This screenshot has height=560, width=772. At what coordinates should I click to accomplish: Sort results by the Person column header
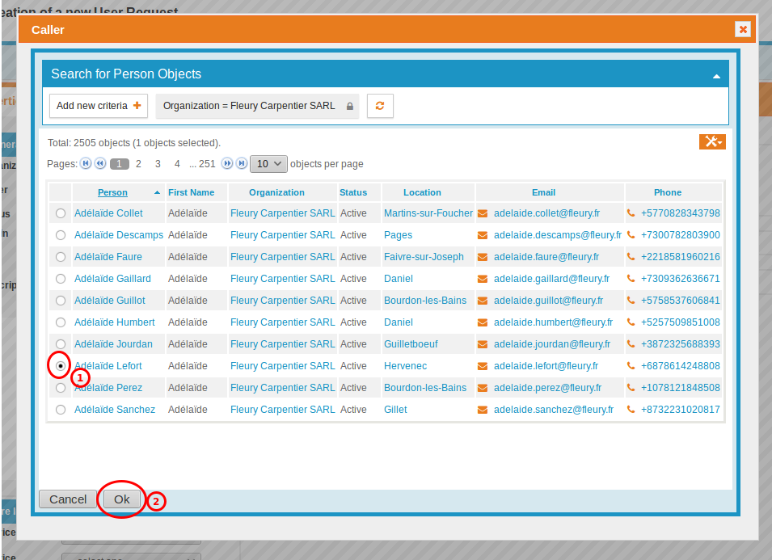(112, 192)
